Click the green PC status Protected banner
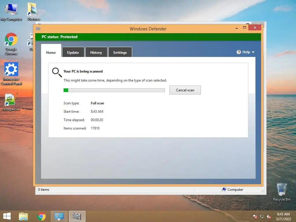The width and height of the screenshot is (296, 222). click(148, 37)
